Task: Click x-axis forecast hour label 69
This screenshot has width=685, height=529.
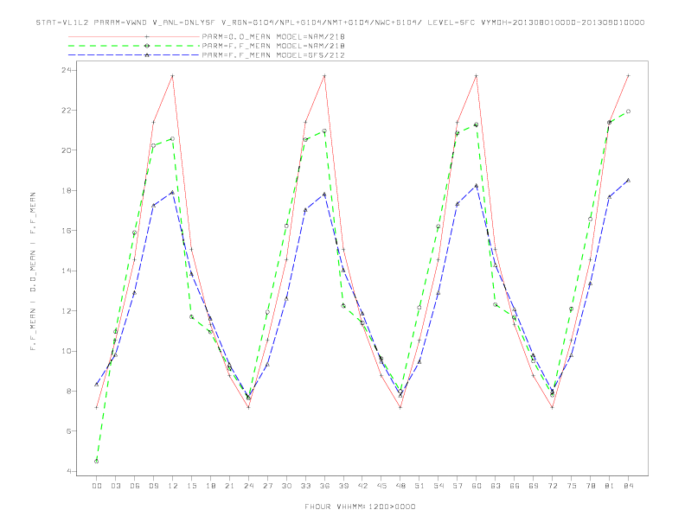Action: click(x=534, y=486)
